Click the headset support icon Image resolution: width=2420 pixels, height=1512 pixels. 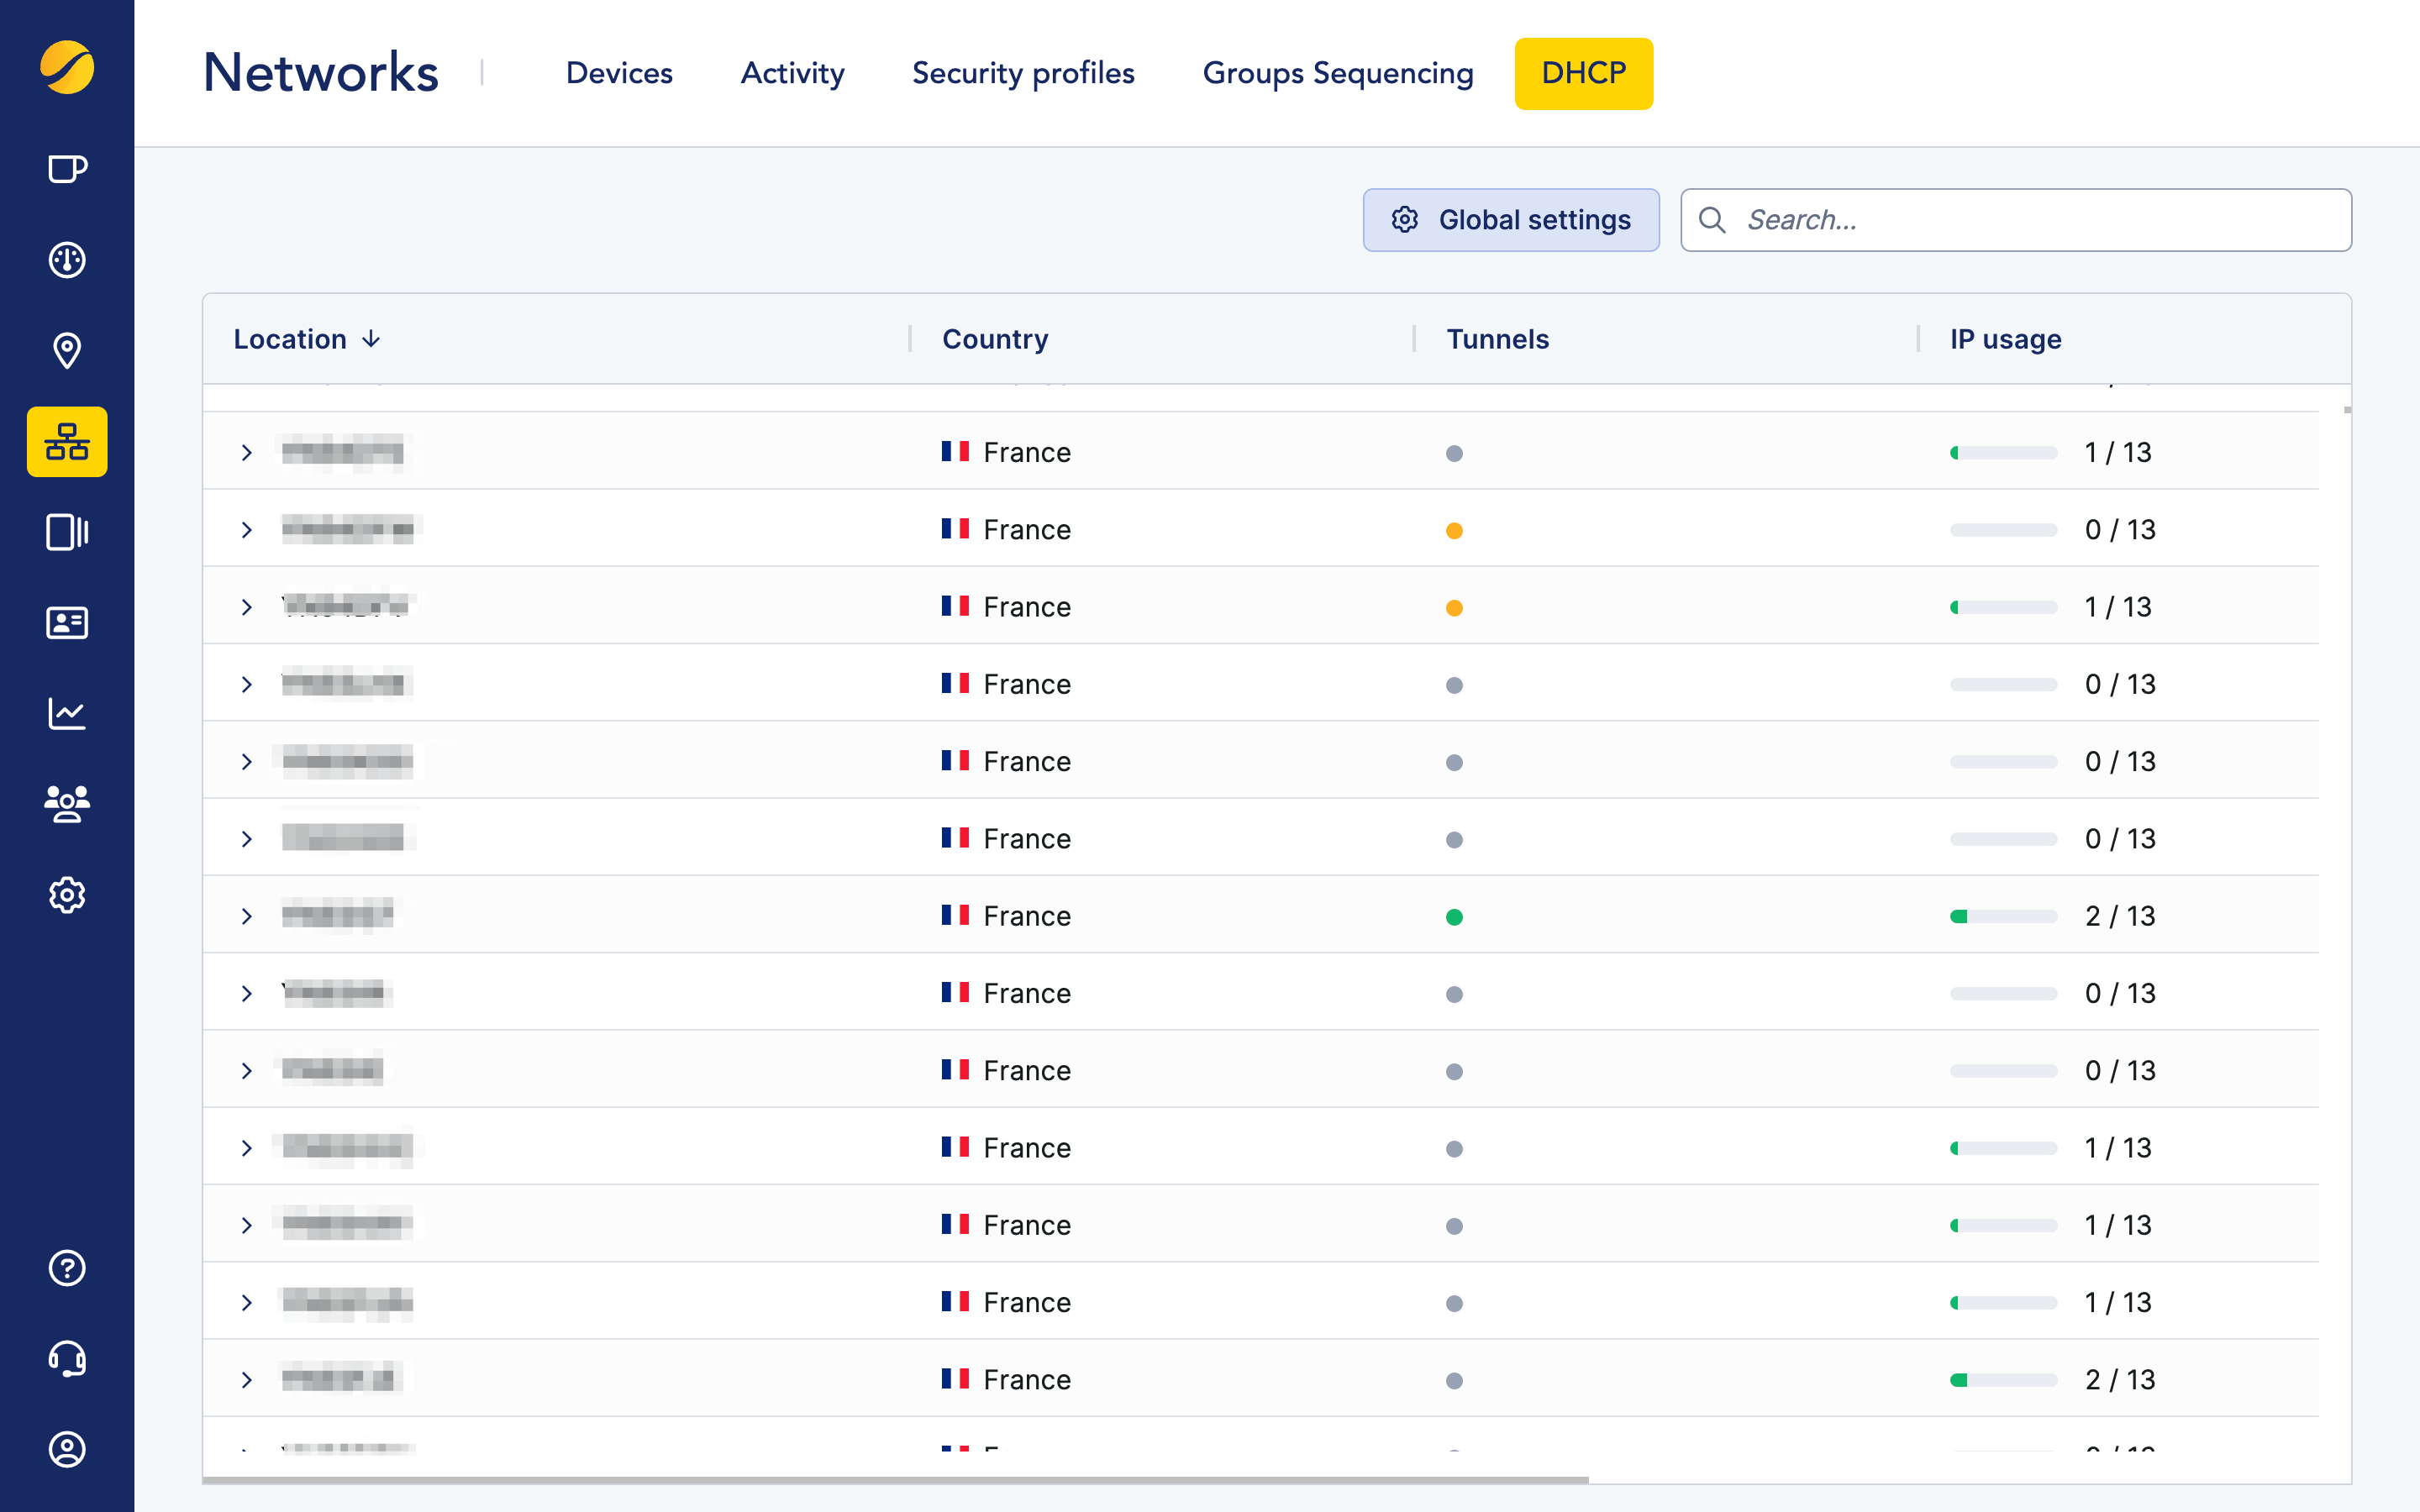[x=67, y=1358]
